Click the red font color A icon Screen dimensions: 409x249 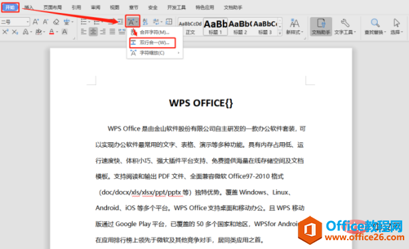52,32
